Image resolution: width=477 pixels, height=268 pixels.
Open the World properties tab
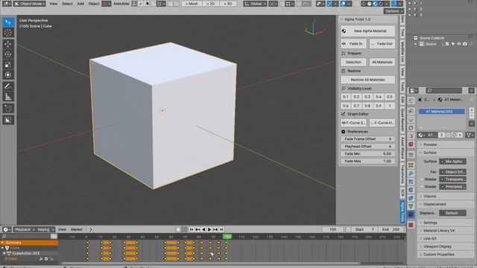coord(411,144)
